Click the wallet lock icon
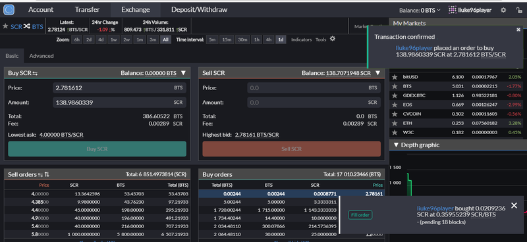The height and width of the screenshot is (242, 527). [x=519, y=10]
